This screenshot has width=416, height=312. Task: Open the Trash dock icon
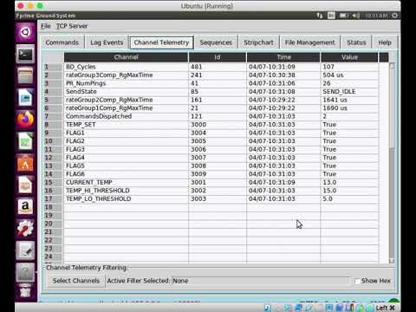click(x=25, y=291)
